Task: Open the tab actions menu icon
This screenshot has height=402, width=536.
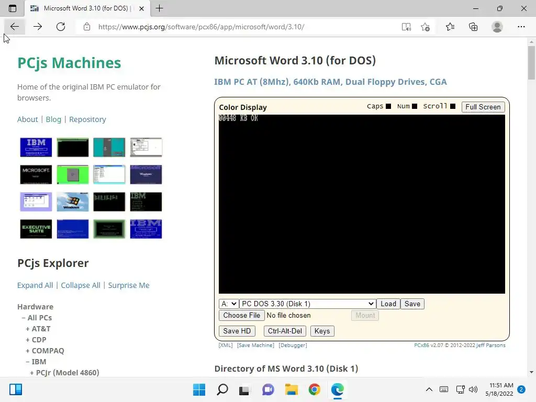Action: (13, 8)
